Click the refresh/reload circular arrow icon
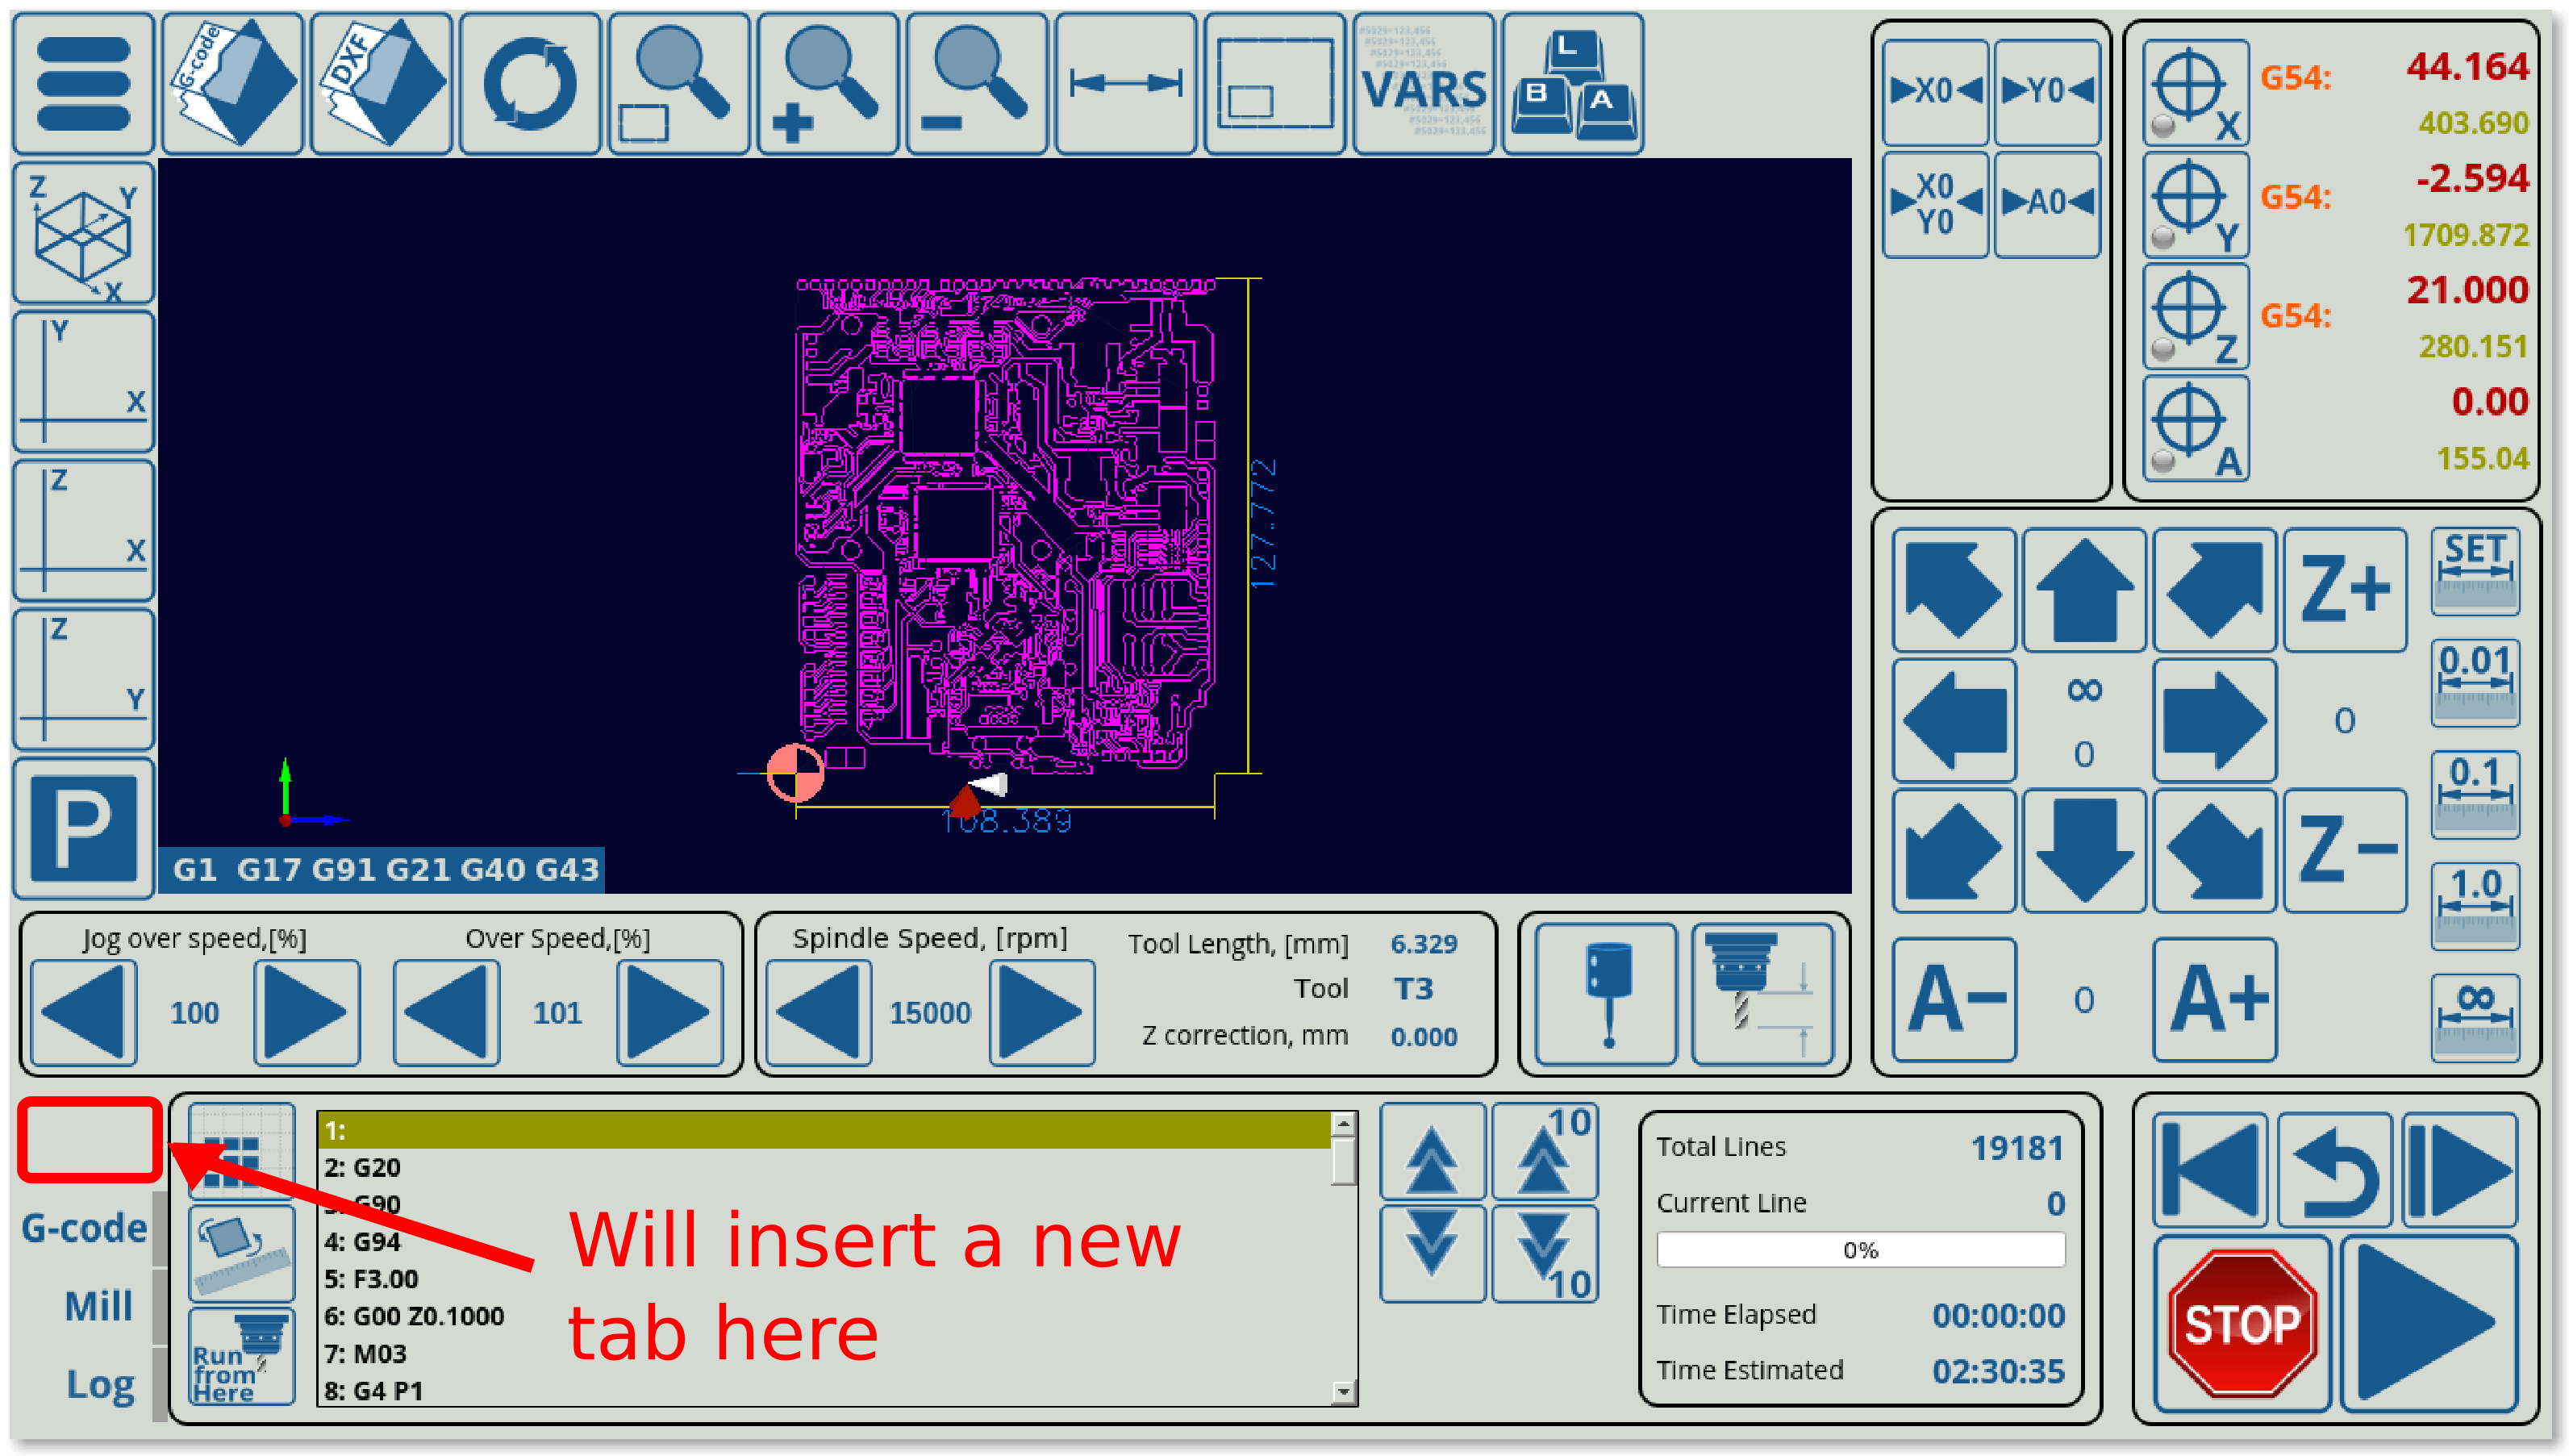 point(530,84)
